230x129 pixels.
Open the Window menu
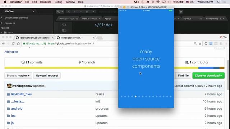click(x=70, y=2)
